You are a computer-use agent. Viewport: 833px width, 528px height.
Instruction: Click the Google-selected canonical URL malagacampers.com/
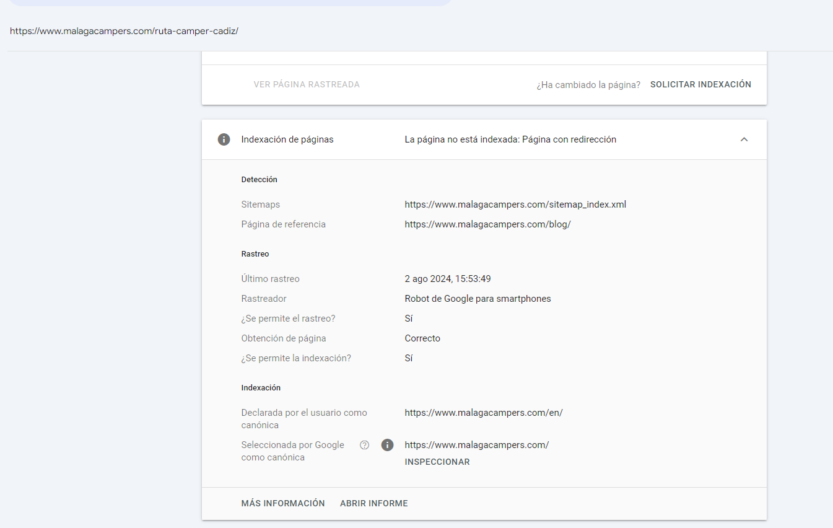coord(477,445)
